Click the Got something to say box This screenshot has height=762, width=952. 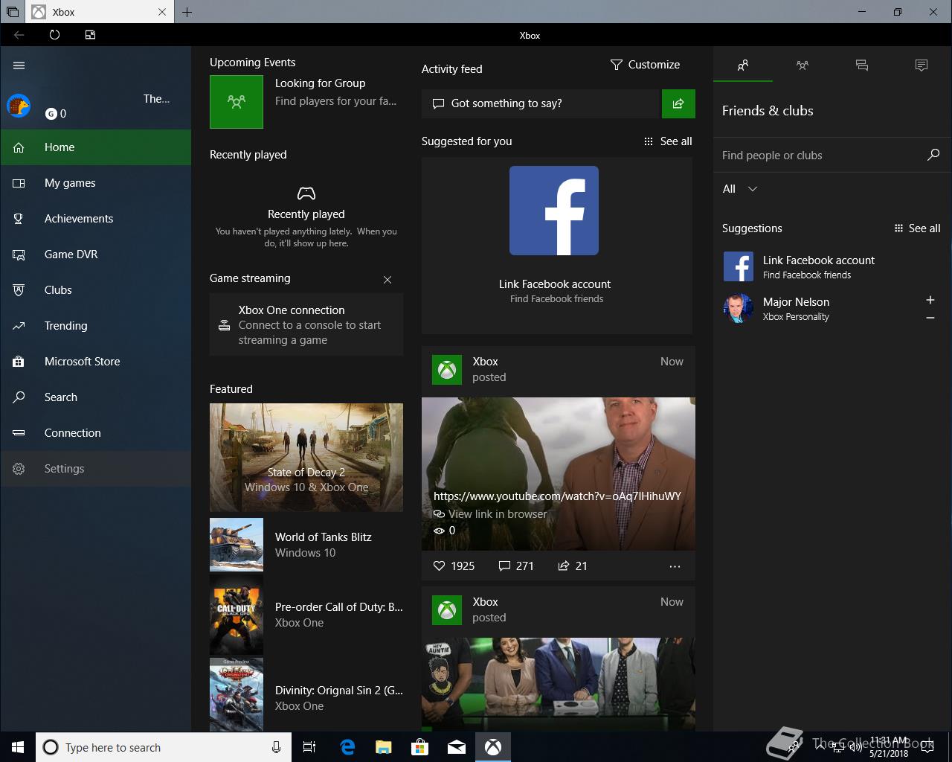click(x=541, y=103)
